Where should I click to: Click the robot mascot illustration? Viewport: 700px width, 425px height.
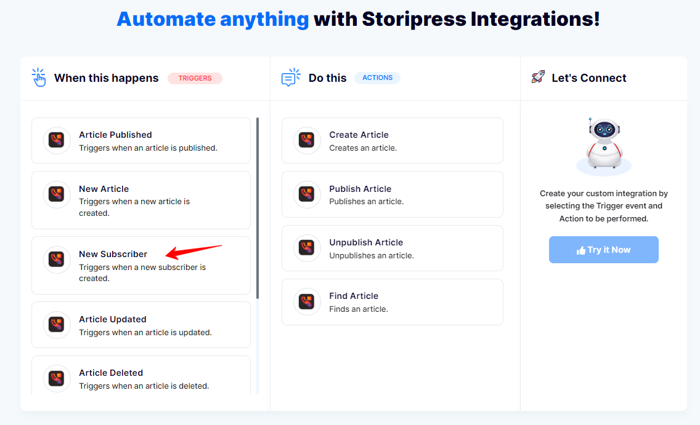tap(603, 145)
